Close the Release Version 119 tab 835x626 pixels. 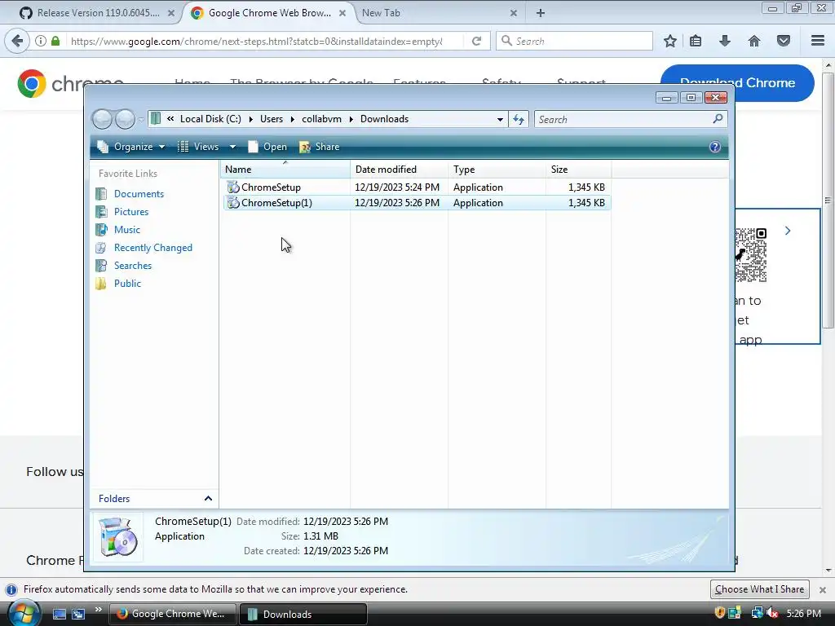pyautogui.click(x=171, y=13)
